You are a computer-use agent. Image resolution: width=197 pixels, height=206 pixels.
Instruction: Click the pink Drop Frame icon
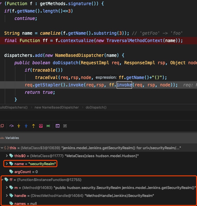[x=41, y=126]
